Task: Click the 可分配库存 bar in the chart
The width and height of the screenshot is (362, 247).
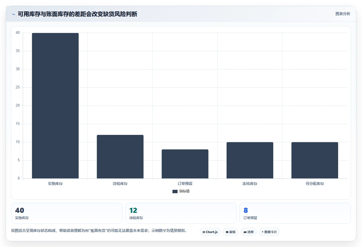Action: [x=315, y=160]
